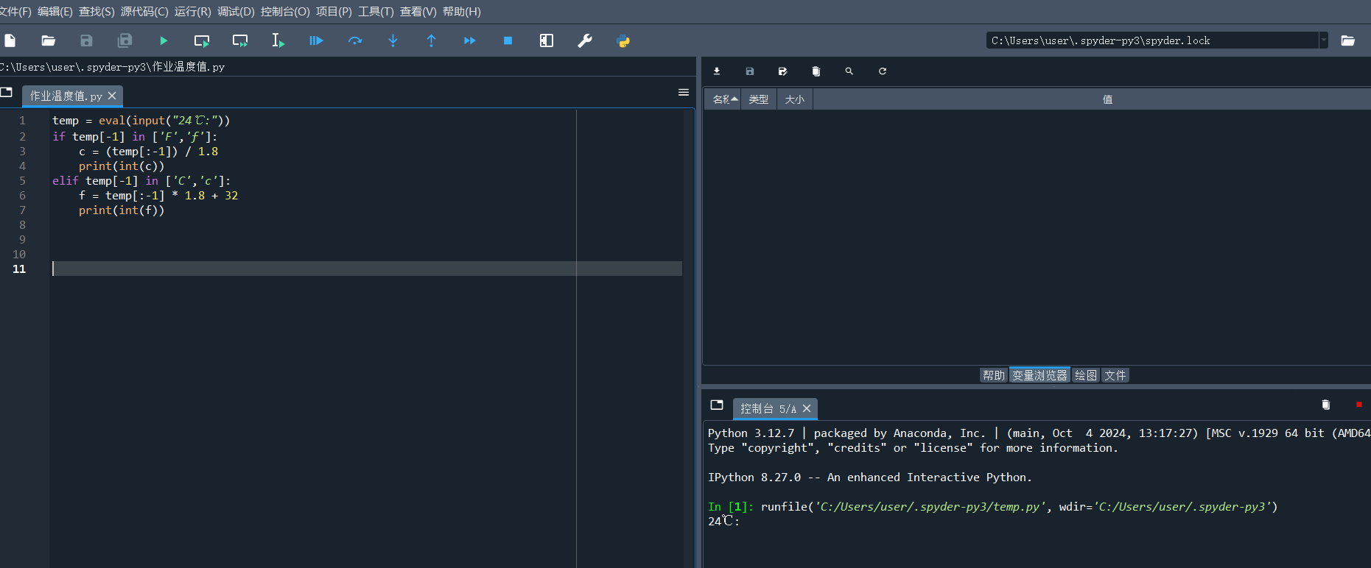Browse console tabs icon
The width and height of the screenshot is (1371, 568).
tap(717, 405)
